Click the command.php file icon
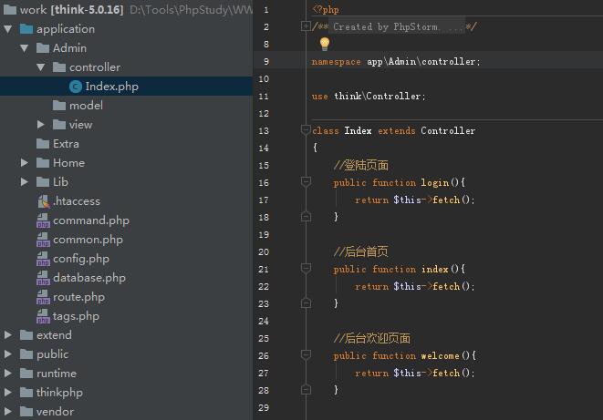The image size is (603, 420). click(x=44, y=220)
